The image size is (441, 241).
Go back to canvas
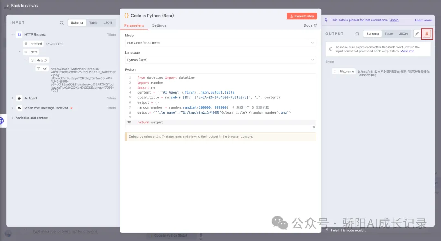pyautogui.click(x=22, y=6)
